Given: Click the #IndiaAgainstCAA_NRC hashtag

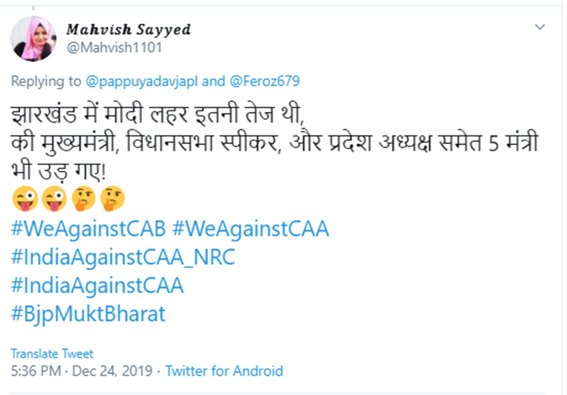Looking at the screenshot, I should (123, 258).
